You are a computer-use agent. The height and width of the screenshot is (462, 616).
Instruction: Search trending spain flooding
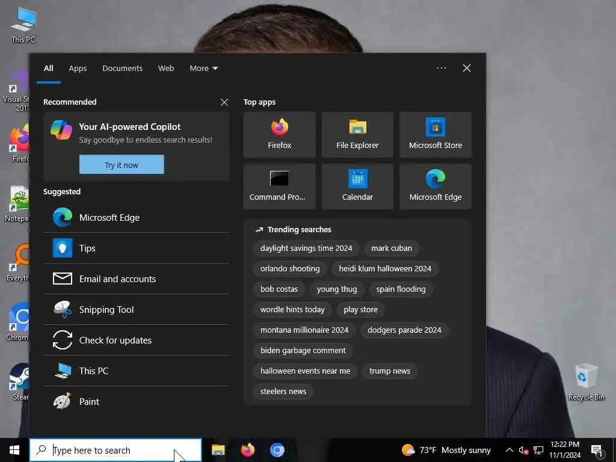[x=401, y=289]
